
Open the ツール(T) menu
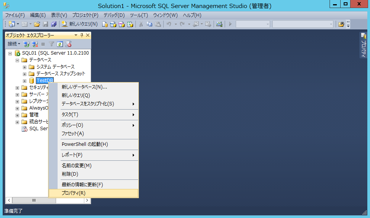139,15
